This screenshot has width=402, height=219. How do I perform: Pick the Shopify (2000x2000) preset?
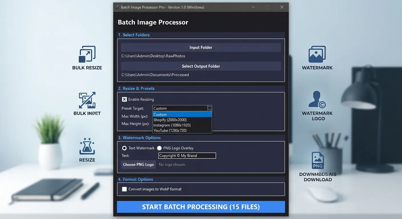(182, 120)
